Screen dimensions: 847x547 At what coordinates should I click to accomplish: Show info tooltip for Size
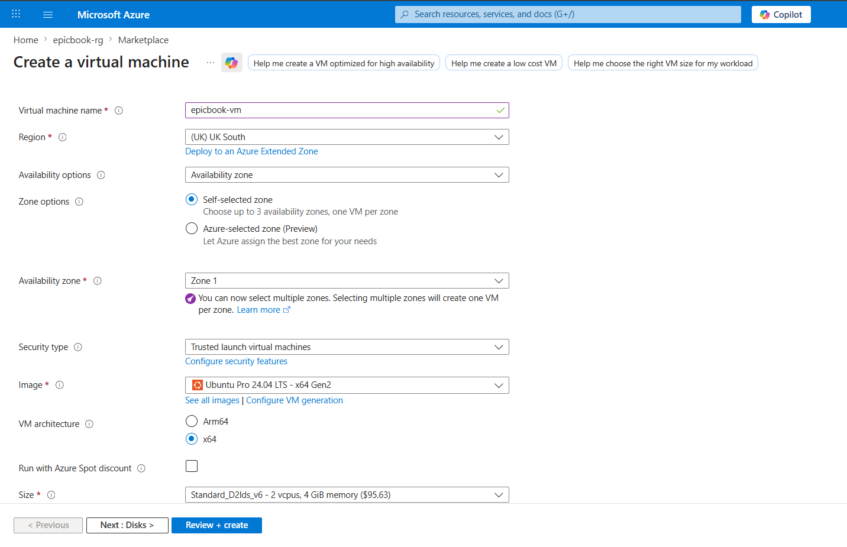coord(51,495)
